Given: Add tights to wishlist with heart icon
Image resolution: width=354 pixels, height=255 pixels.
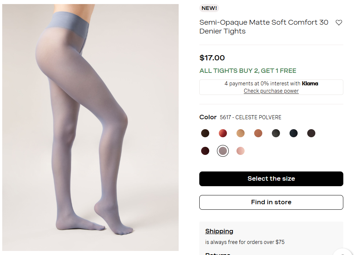Looking at the screenshot, I should coord(339,23).
